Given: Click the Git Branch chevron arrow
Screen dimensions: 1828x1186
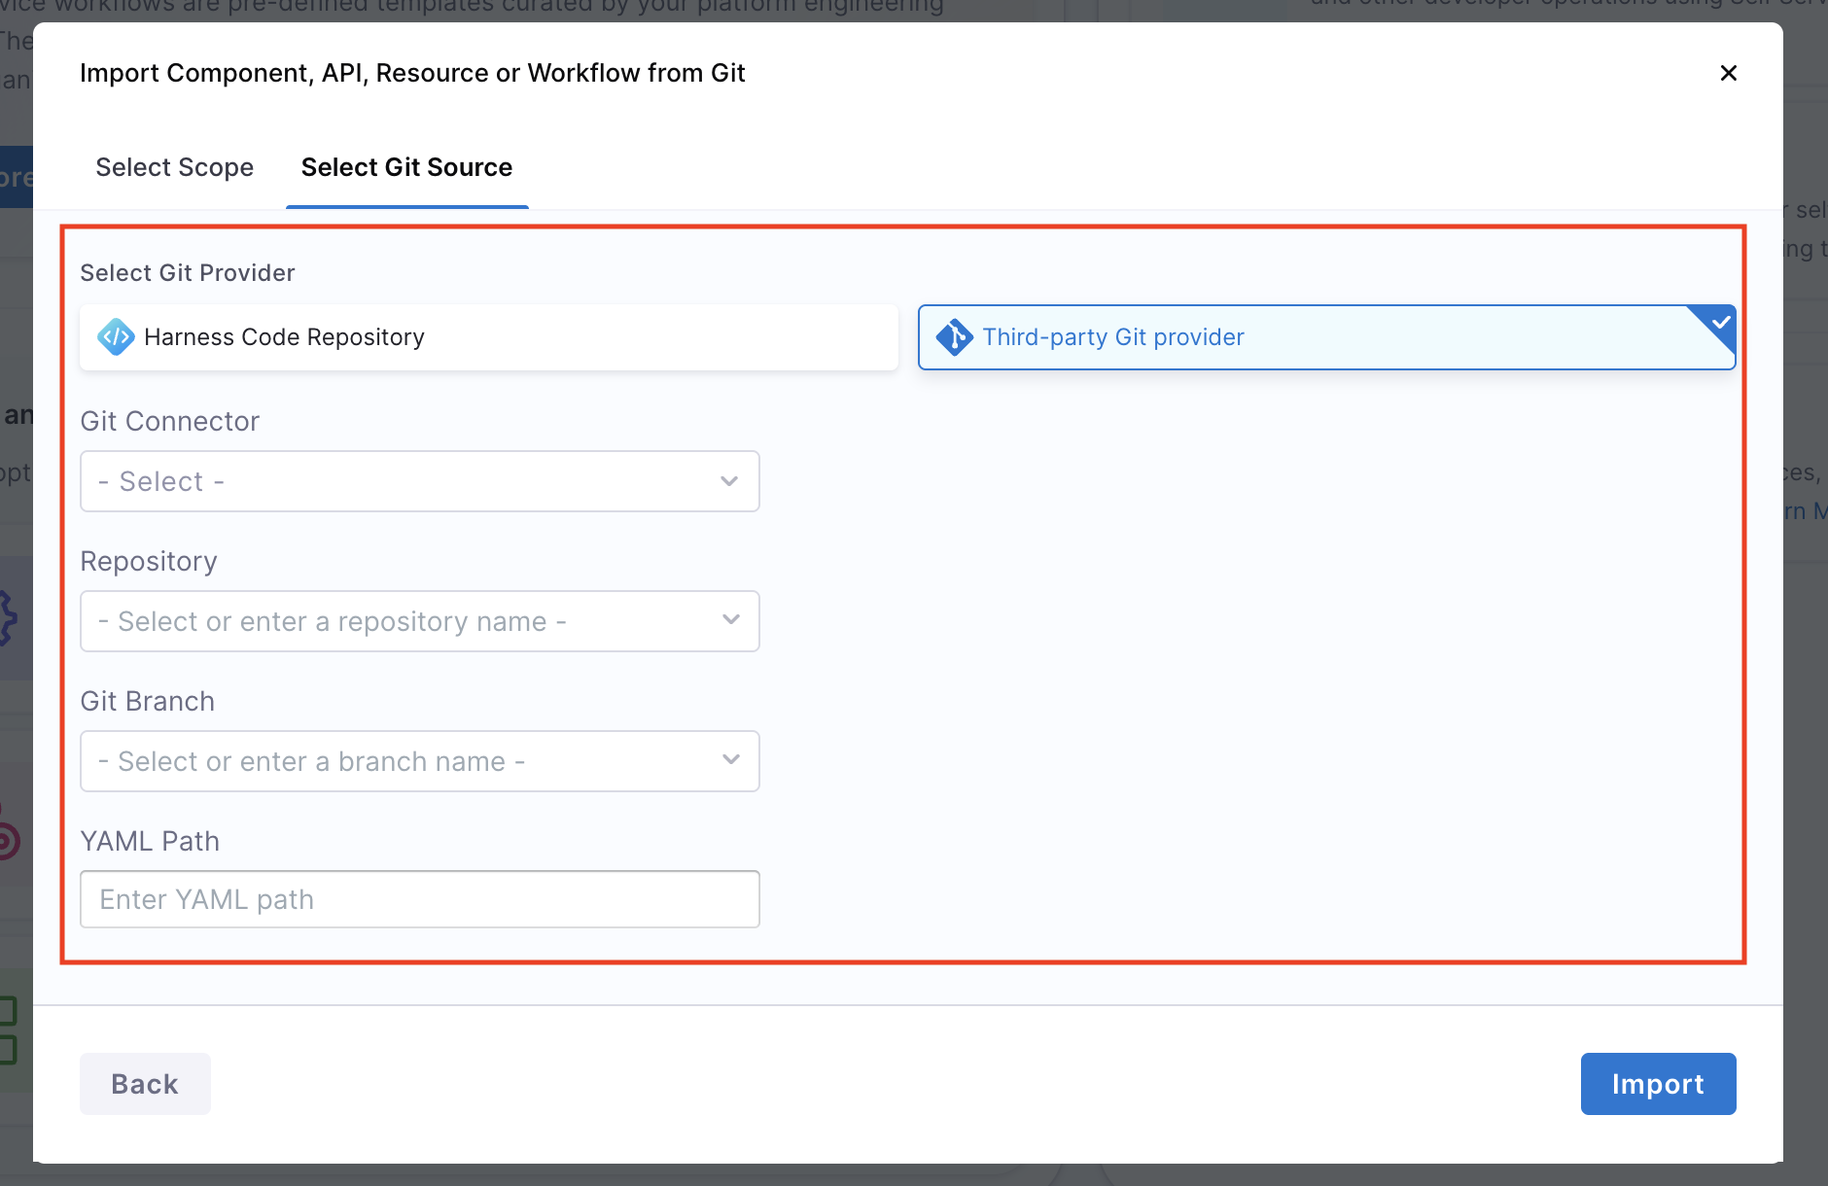Looking at the screenshot, I should (x=731, y=760).
